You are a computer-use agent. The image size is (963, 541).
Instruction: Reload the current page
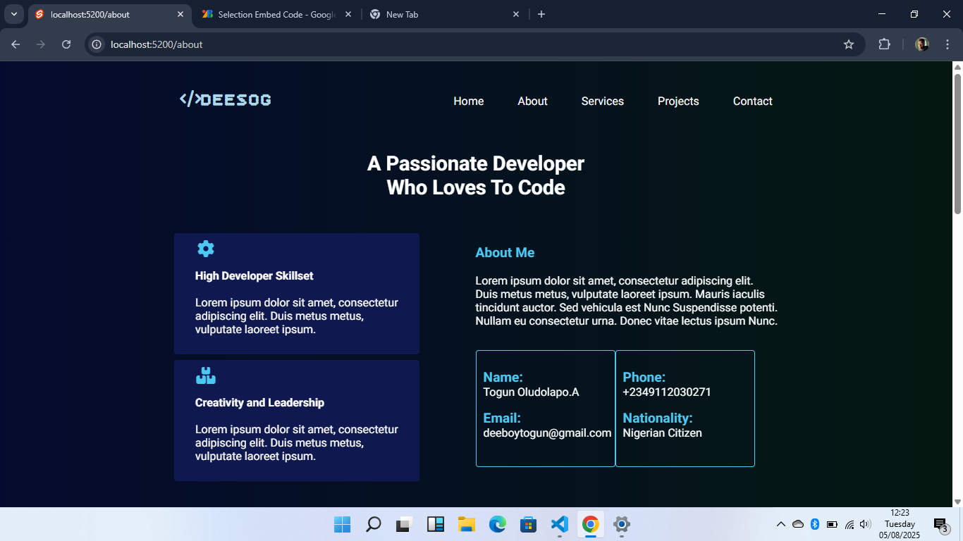point(66,44)
